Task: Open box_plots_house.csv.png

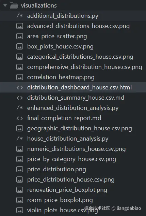Action: pos(60,47)
